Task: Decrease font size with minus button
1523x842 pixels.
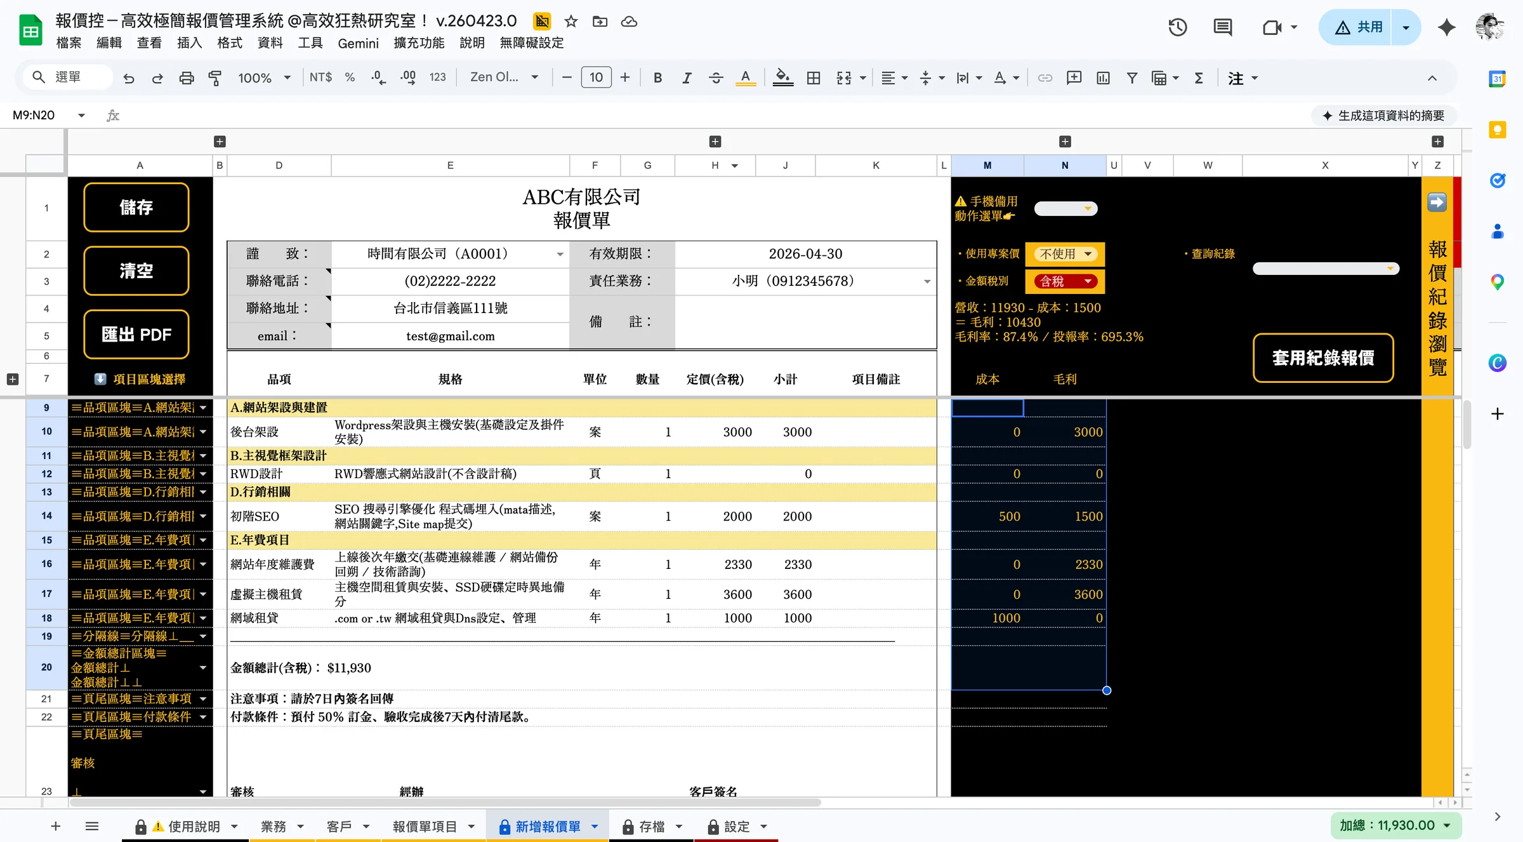Action: click(567, 77)
